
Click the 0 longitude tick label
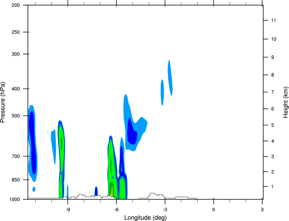click(214, 209)
